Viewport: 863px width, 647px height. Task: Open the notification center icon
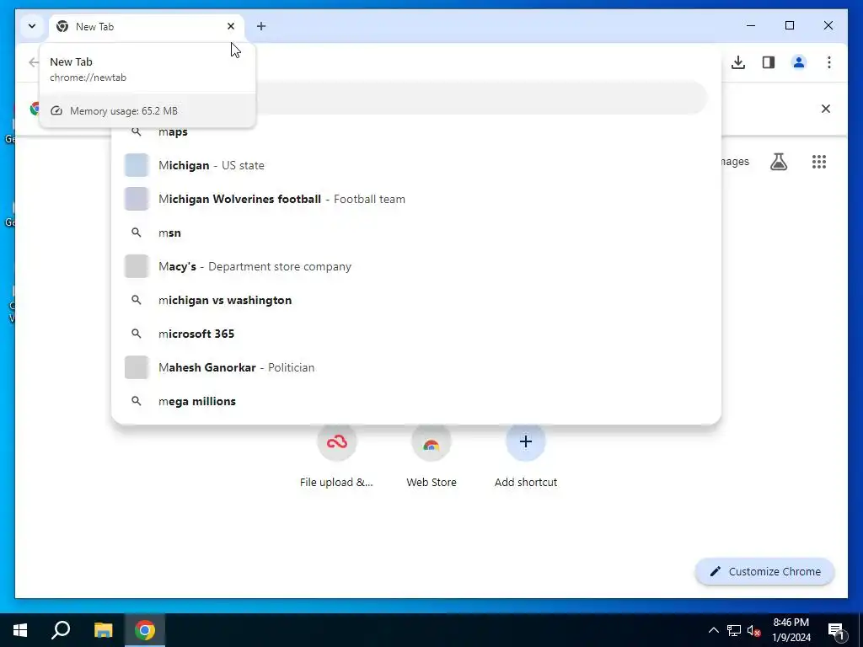click(x=835, y=630)
